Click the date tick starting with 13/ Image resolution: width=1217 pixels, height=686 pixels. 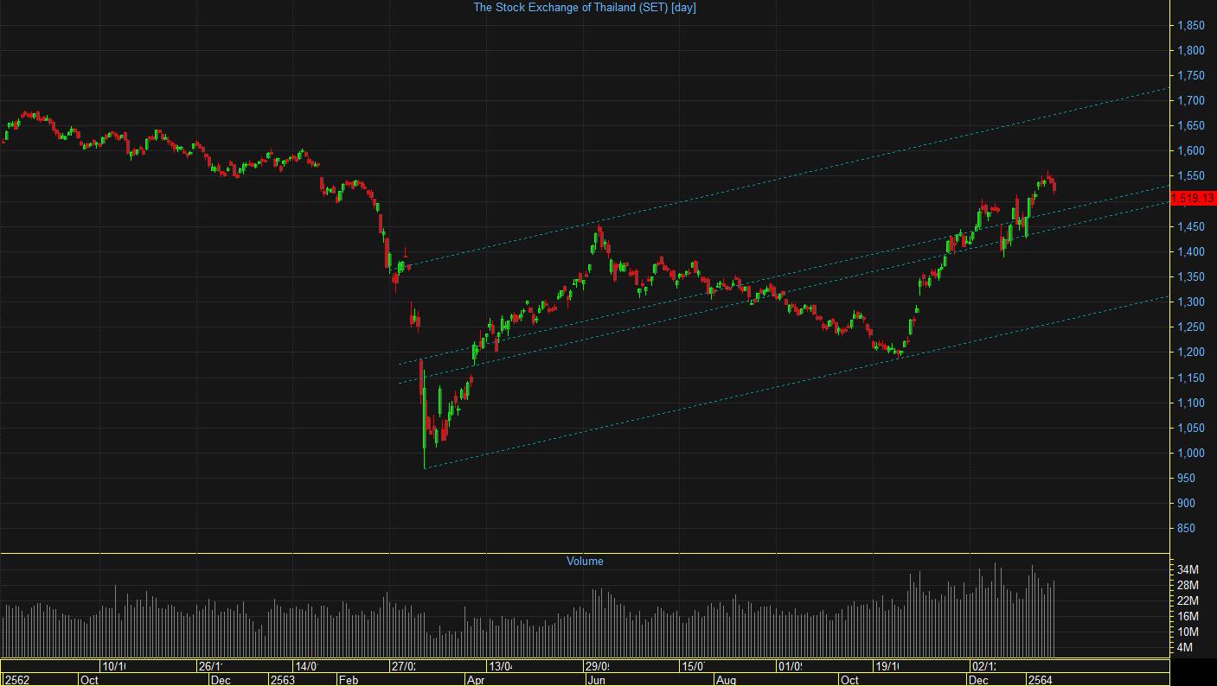click(500, 667)
